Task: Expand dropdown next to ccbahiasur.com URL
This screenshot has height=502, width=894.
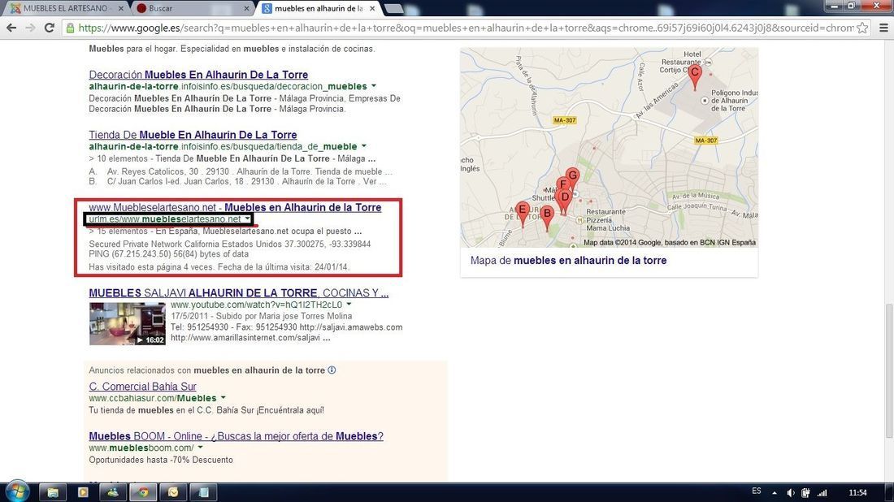Action: [x=223, y=398]
